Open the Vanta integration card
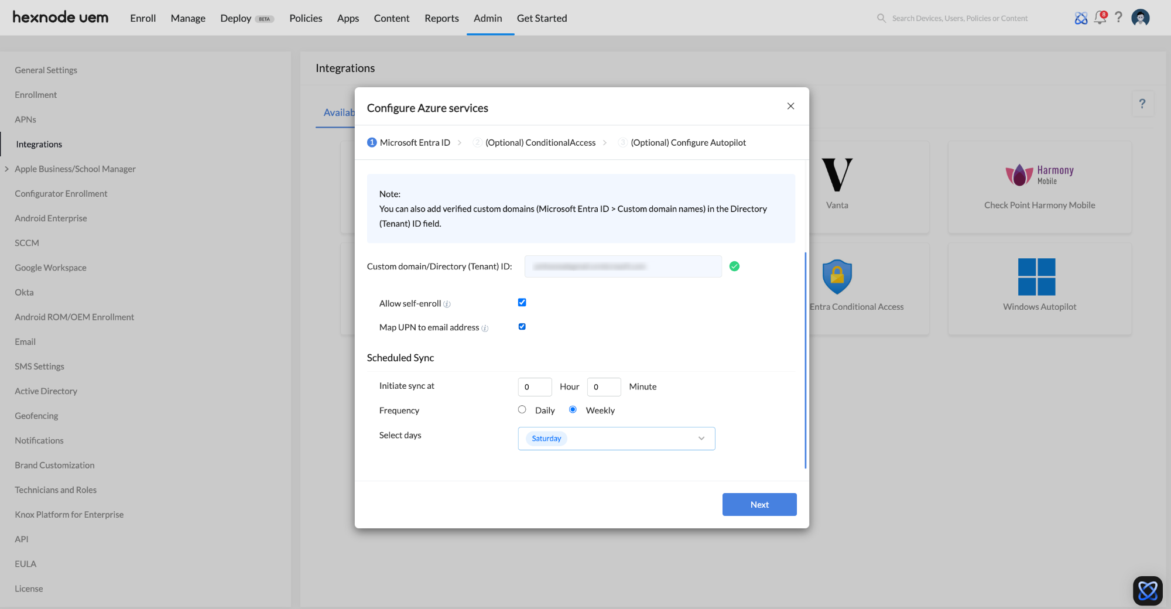The image size is (1171, 609). pyautogui.click(x=868, y=187)
